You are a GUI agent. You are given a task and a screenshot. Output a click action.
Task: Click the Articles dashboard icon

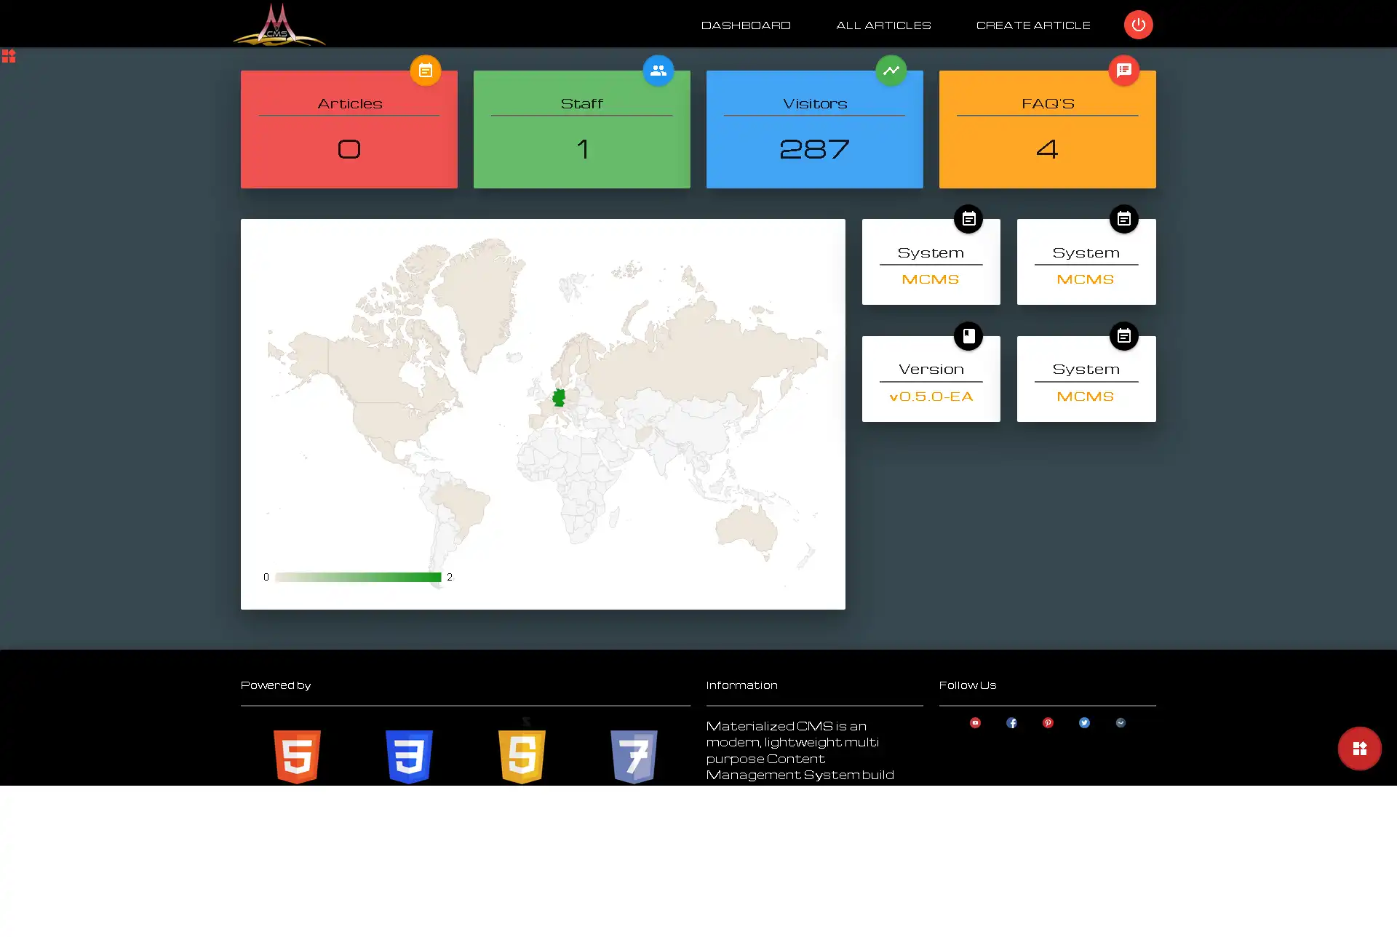tap(424, 70)
